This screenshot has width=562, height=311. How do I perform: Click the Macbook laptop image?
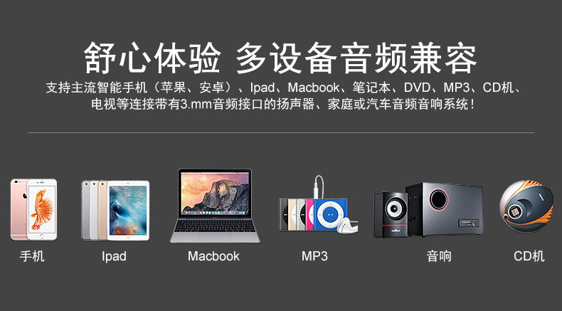click(x=215, y=206)
